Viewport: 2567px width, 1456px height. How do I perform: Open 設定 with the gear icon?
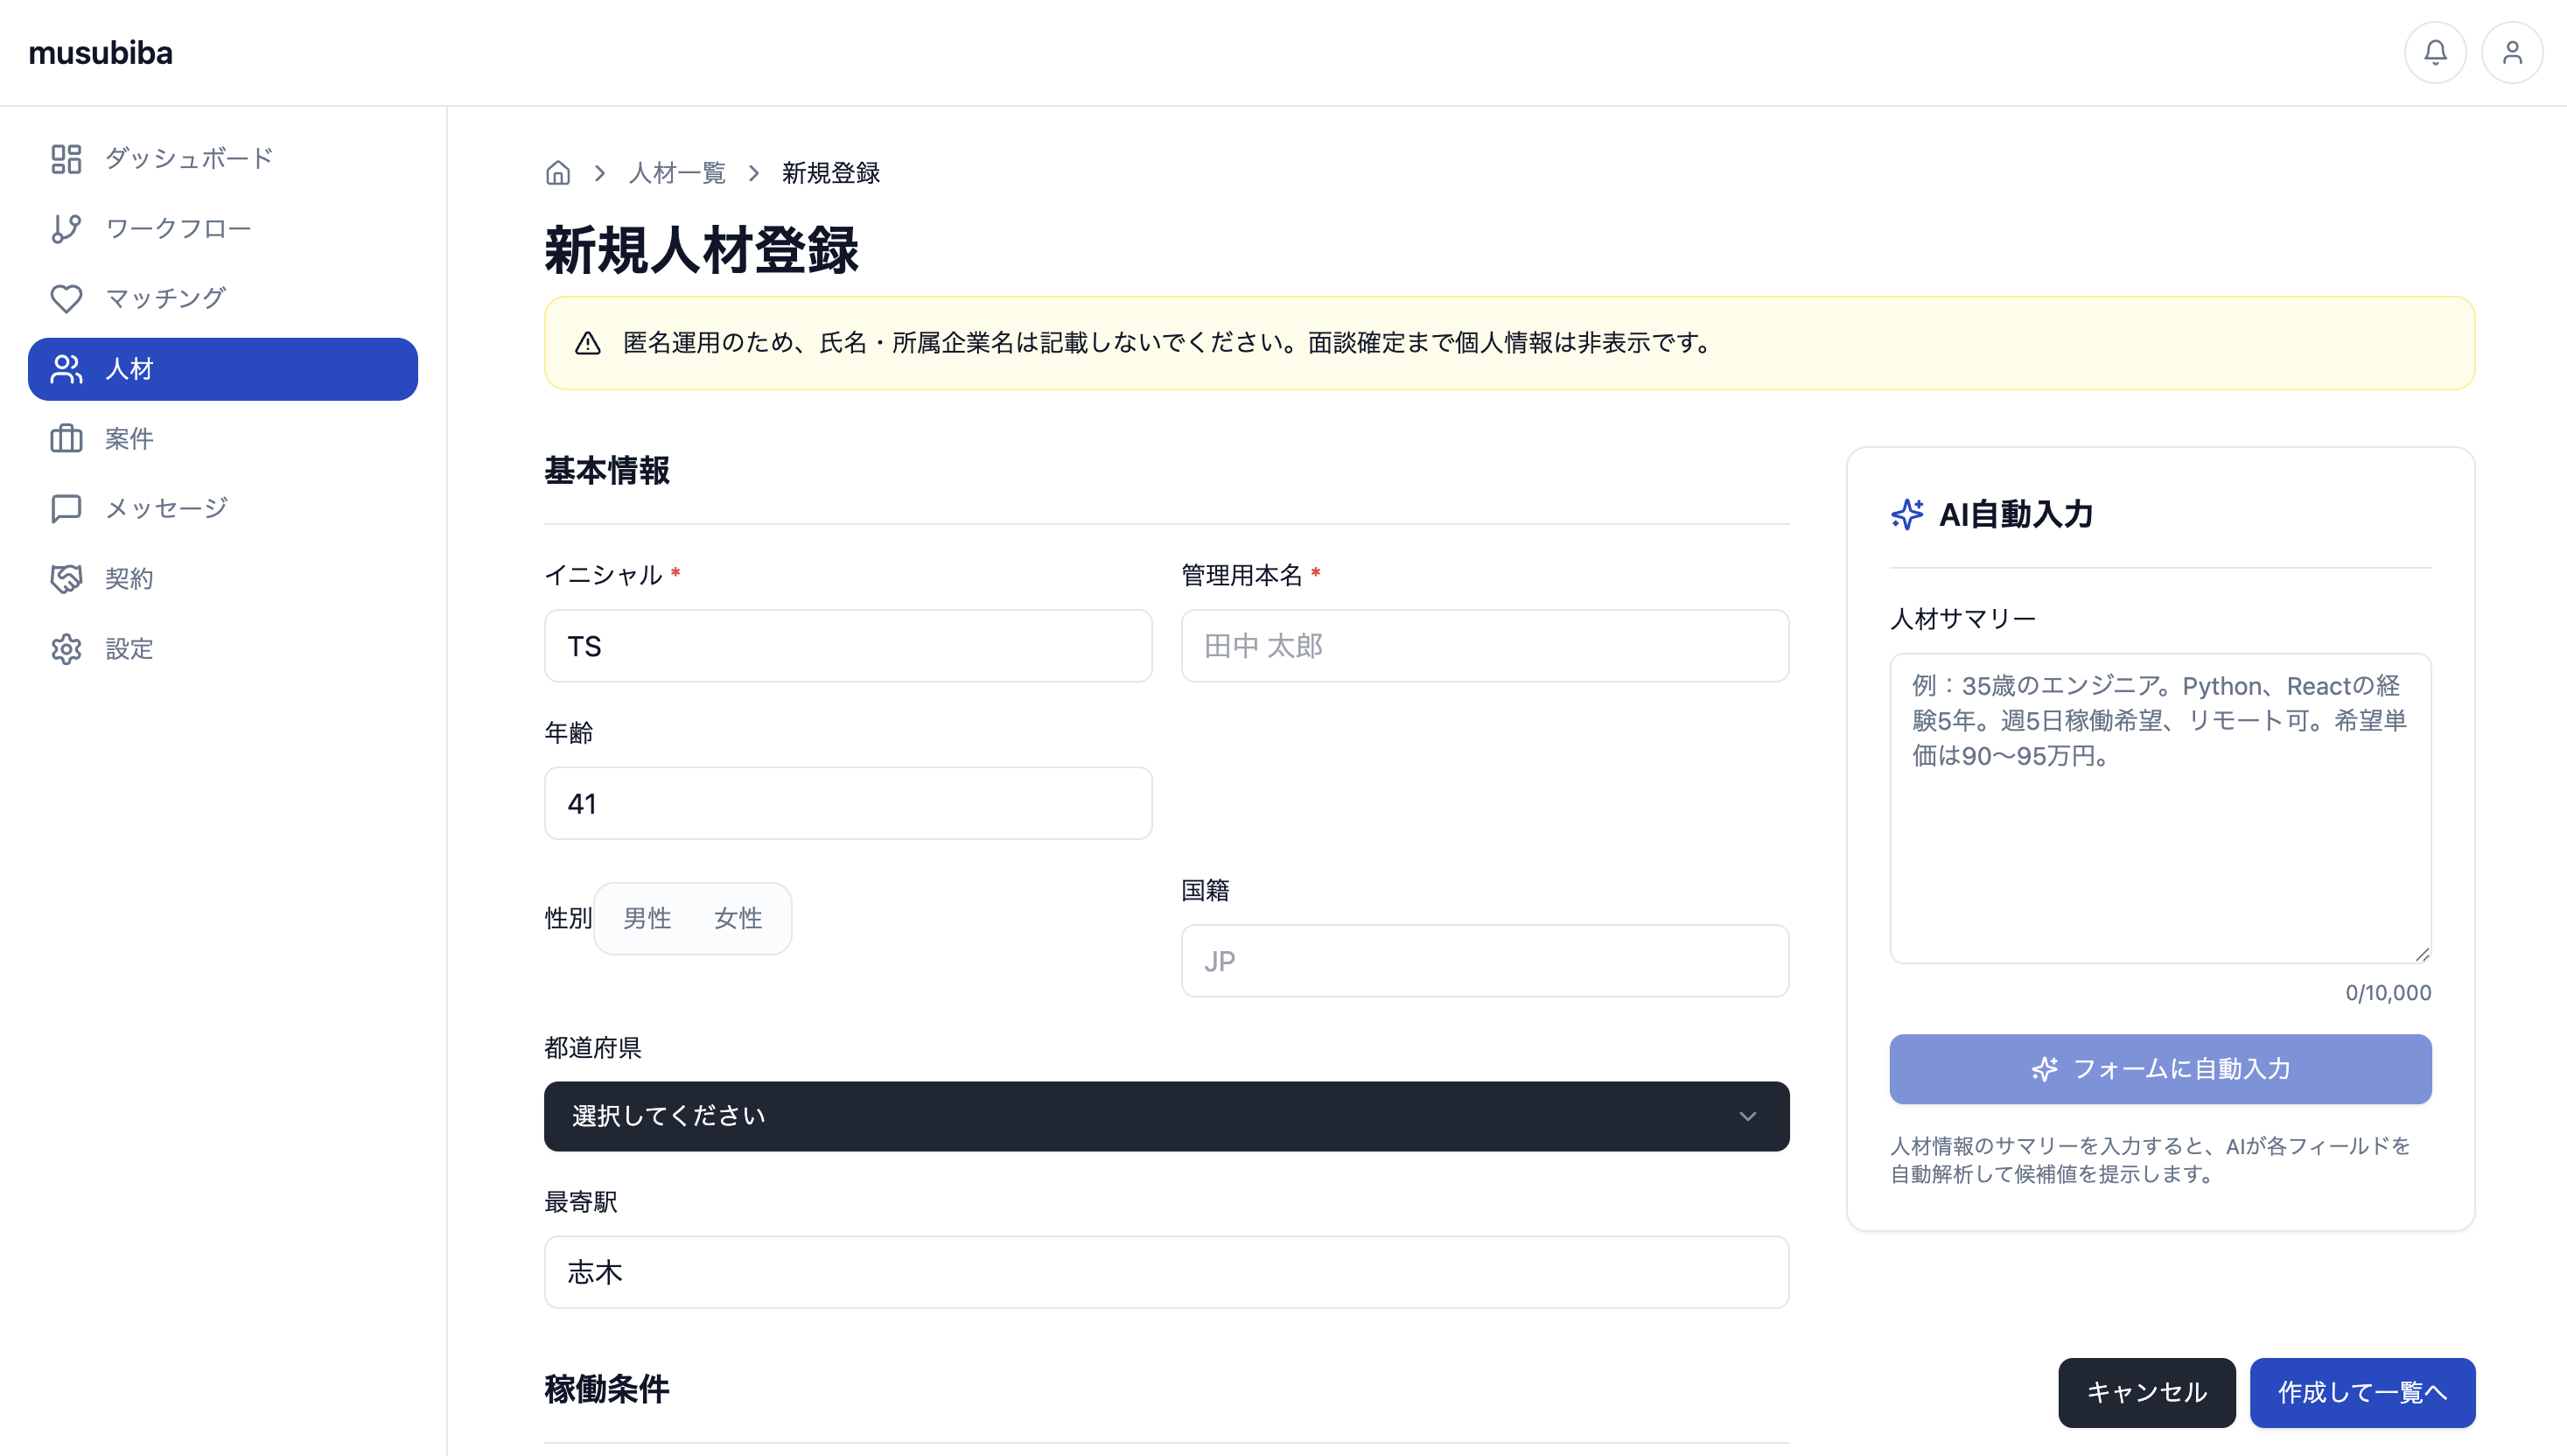click(66, 648)
